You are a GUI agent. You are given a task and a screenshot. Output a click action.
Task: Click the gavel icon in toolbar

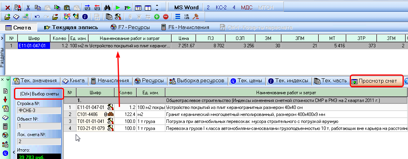click(196, 17)
